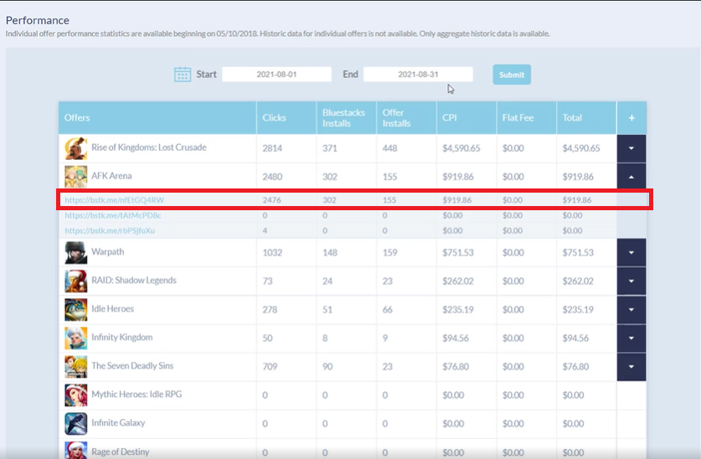Click Warpath total $751.53
This screenshot has width=701, height=459.
[x=578, y=252]
